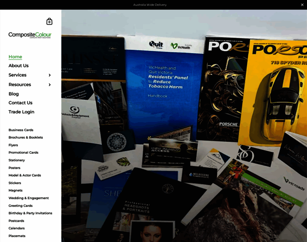
Task: Select Model & Actor Cards
Action: pyautogui.click(x=25, y=175)
